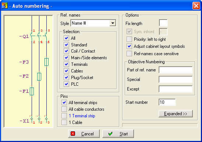
Task: Uncheck the All selection checkbox
Action: click(66, 38)
